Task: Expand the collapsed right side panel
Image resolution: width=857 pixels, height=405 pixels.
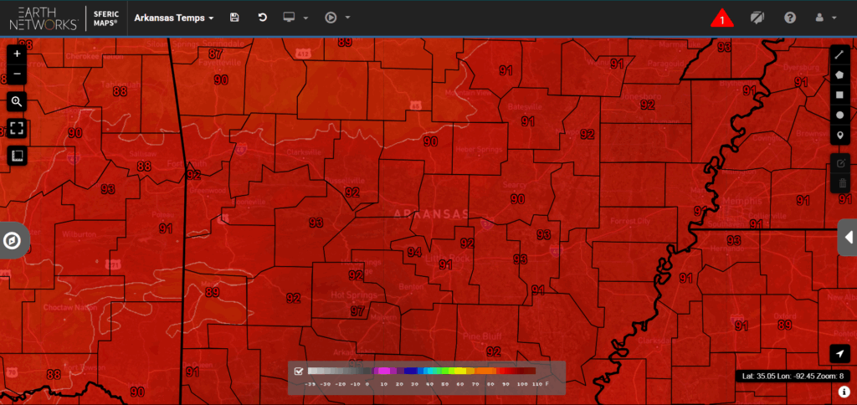Action: coord(847,237)
